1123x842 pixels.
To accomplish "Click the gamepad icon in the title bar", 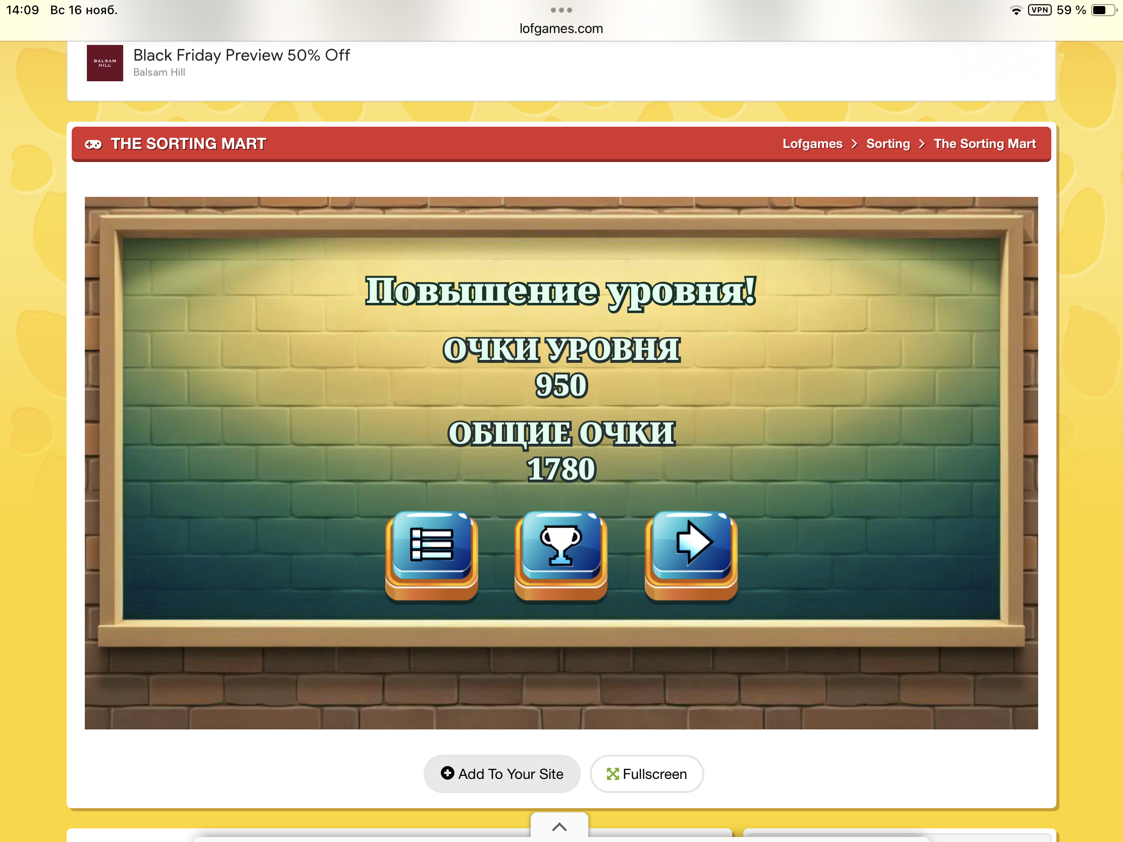I will [x=93, y=145].
